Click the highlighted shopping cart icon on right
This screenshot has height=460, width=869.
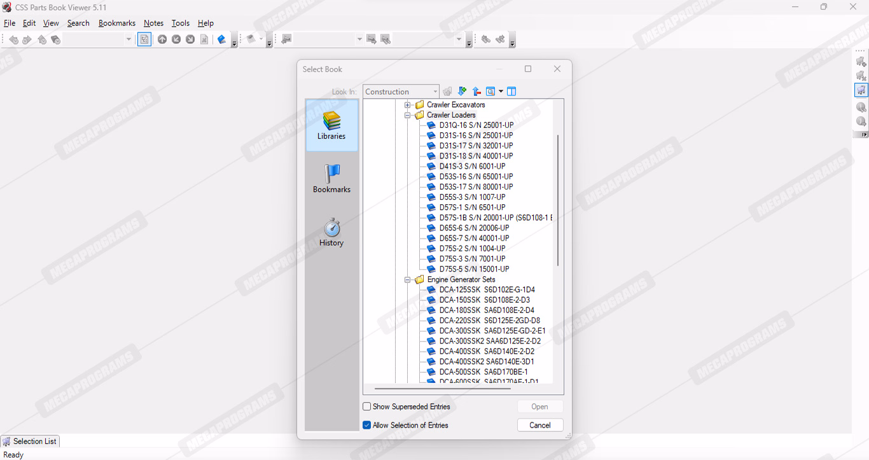tap(861, 90)
